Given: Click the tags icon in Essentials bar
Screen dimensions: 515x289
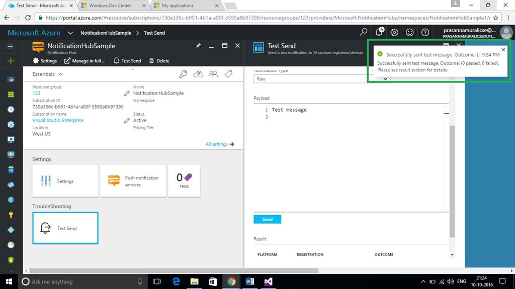Looking at the screenshot, I should [229, 74].
